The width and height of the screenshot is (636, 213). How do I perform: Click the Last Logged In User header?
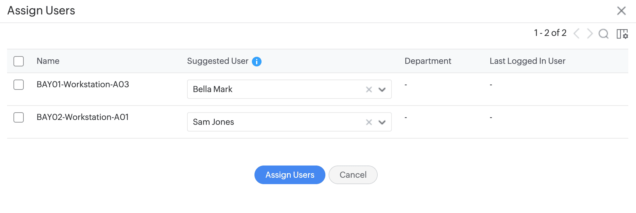coord(527,61)
